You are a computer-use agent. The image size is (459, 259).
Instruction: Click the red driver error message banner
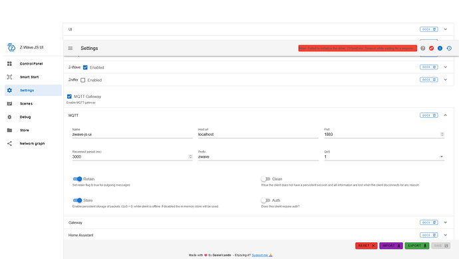(358, 48)
